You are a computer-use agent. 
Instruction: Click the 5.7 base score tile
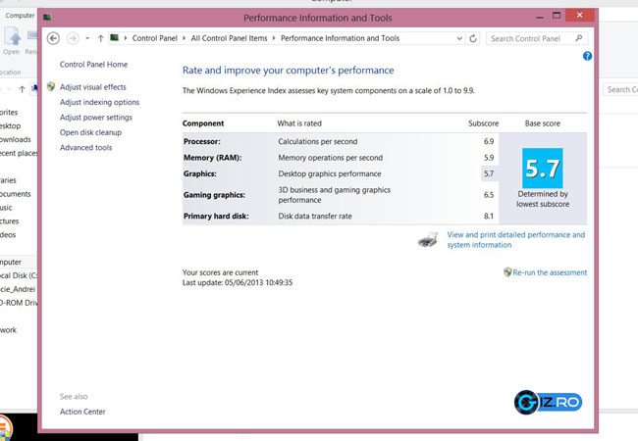point(543,169)
